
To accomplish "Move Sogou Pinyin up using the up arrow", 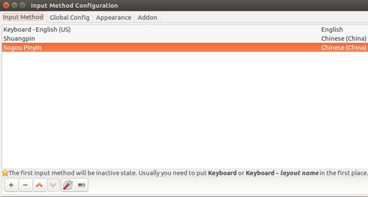I will pos(39,185).
